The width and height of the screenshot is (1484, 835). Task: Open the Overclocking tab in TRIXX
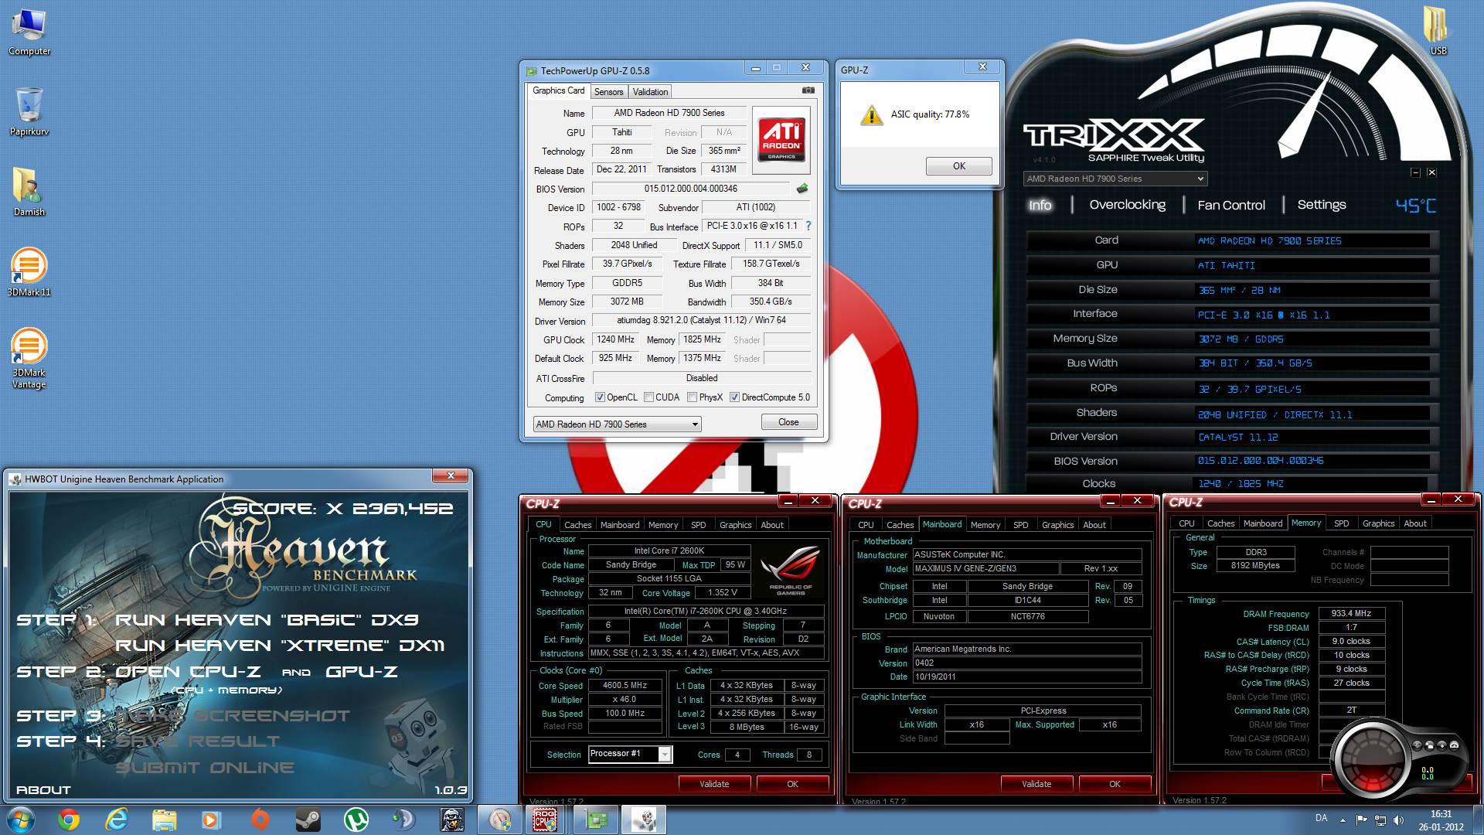coord(1127,205)
